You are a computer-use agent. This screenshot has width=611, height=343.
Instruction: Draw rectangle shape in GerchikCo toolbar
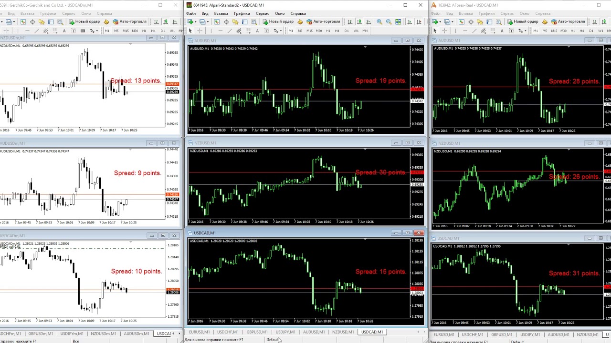coord(83,30)
